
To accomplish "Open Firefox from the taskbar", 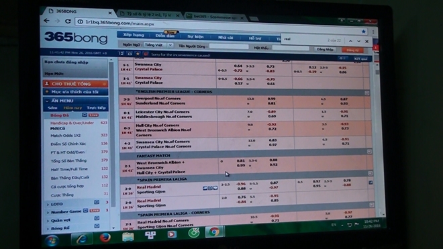I will [x=105, y=237].
